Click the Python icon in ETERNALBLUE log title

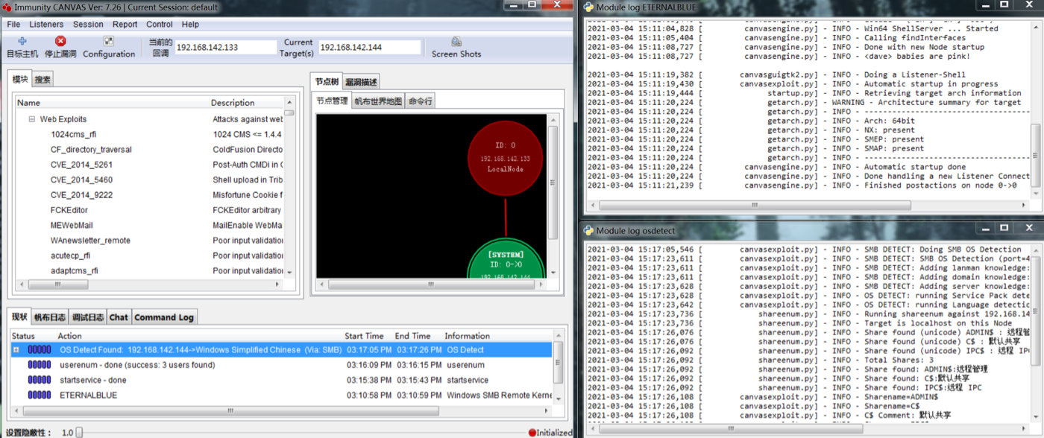[x=588, y=7]
